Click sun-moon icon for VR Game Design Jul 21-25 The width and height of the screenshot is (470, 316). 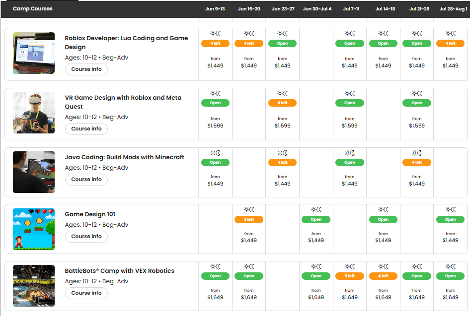pyautogui.click(x=417, y=93)
